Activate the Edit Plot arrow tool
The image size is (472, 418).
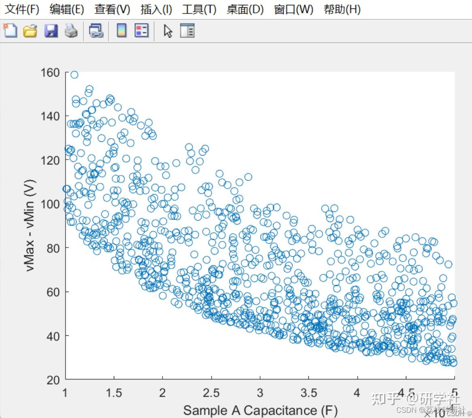click(168, 31)
